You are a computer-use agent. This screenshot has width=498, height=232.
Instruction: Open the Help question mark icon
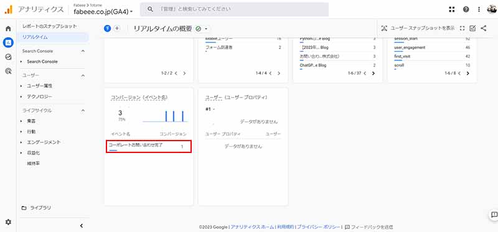[466, 9]
